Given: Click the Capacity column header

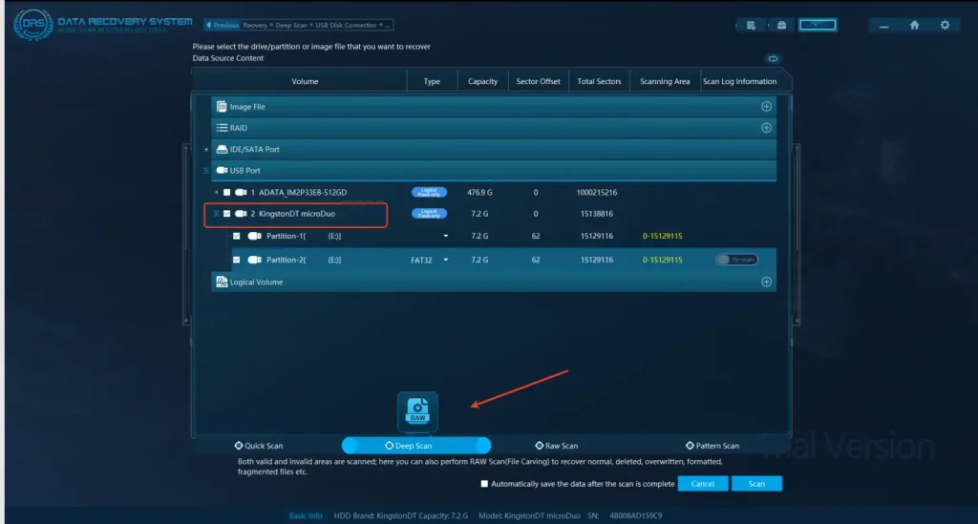Looking at the screenshot, I should click(482, 82).
